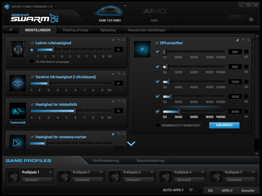Show info for Vandret tilt-hastighed
Image resolution: width=262 pixels, height=196 pixels.
pyautogui.click(x=124, y=74)
